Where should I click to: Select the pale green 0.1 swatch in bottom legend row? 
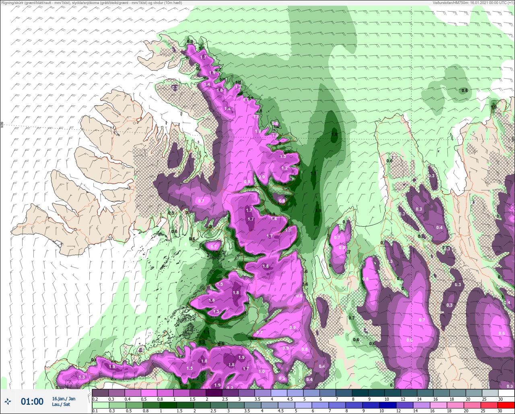100,405
